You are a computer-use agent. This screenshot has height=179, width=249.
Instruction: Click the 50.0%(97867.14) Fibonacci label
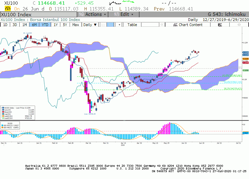(x=233, y=82)
